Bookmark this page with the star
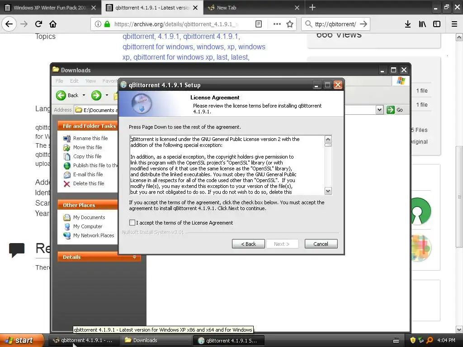The image size is (463, 347). point(290,24)
